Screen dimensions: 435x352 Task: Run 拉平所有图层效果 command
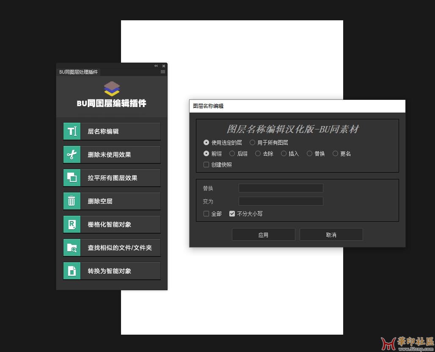(112, 178)
